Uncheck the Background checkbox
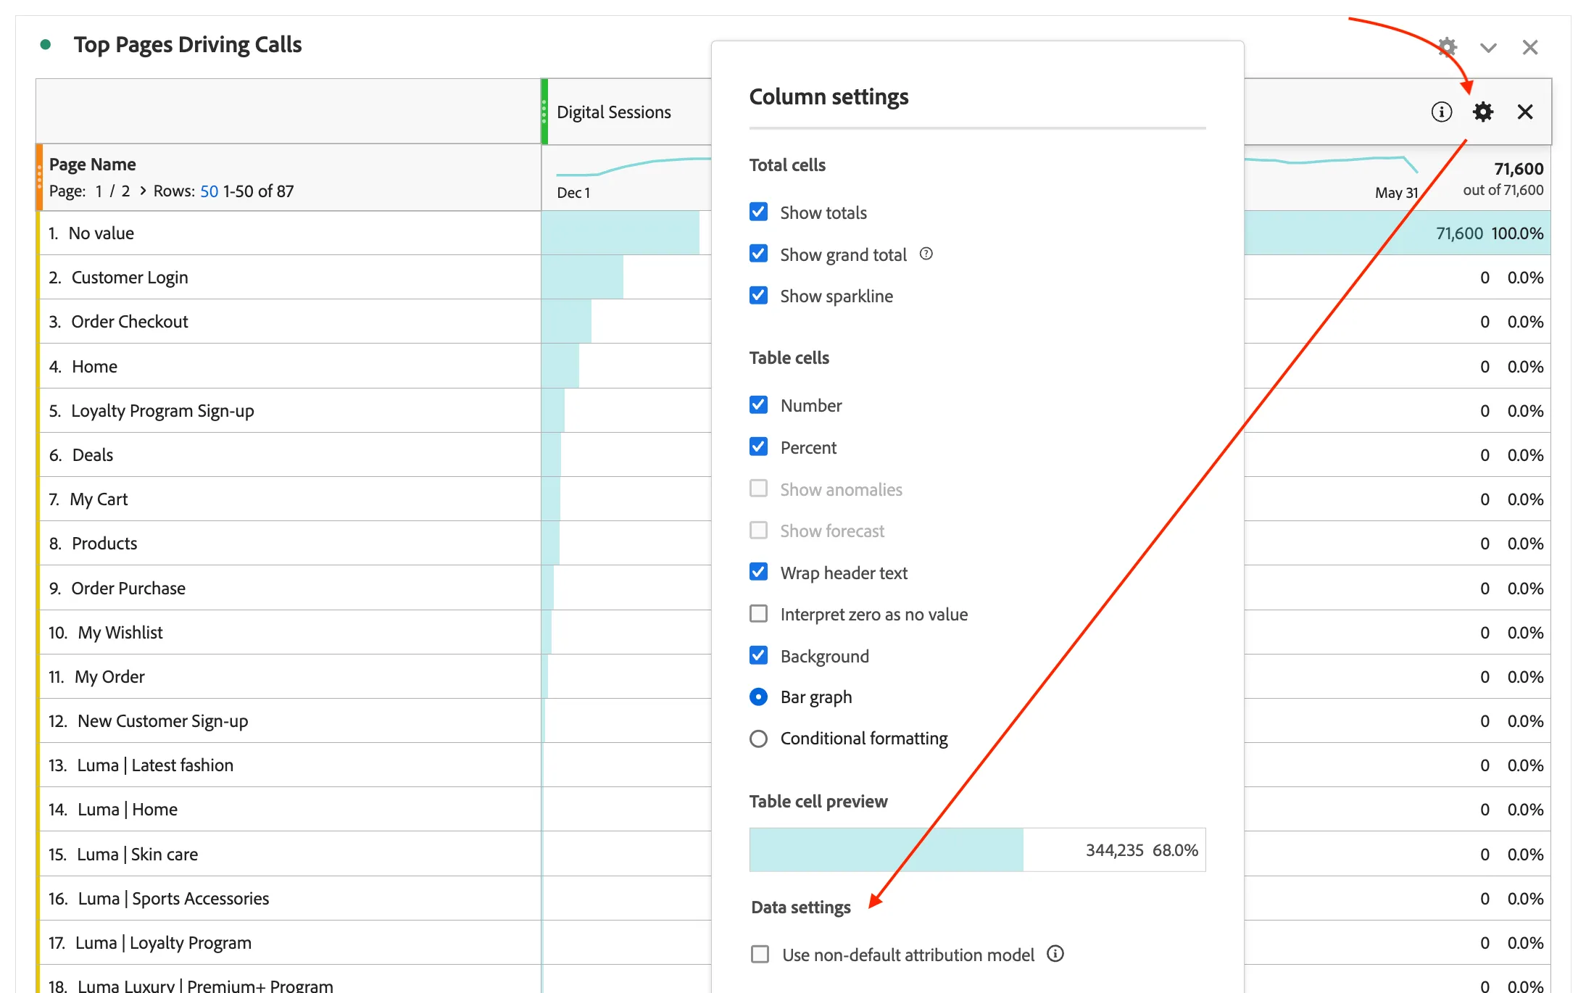1586x993 pixels. coord(758,655)
